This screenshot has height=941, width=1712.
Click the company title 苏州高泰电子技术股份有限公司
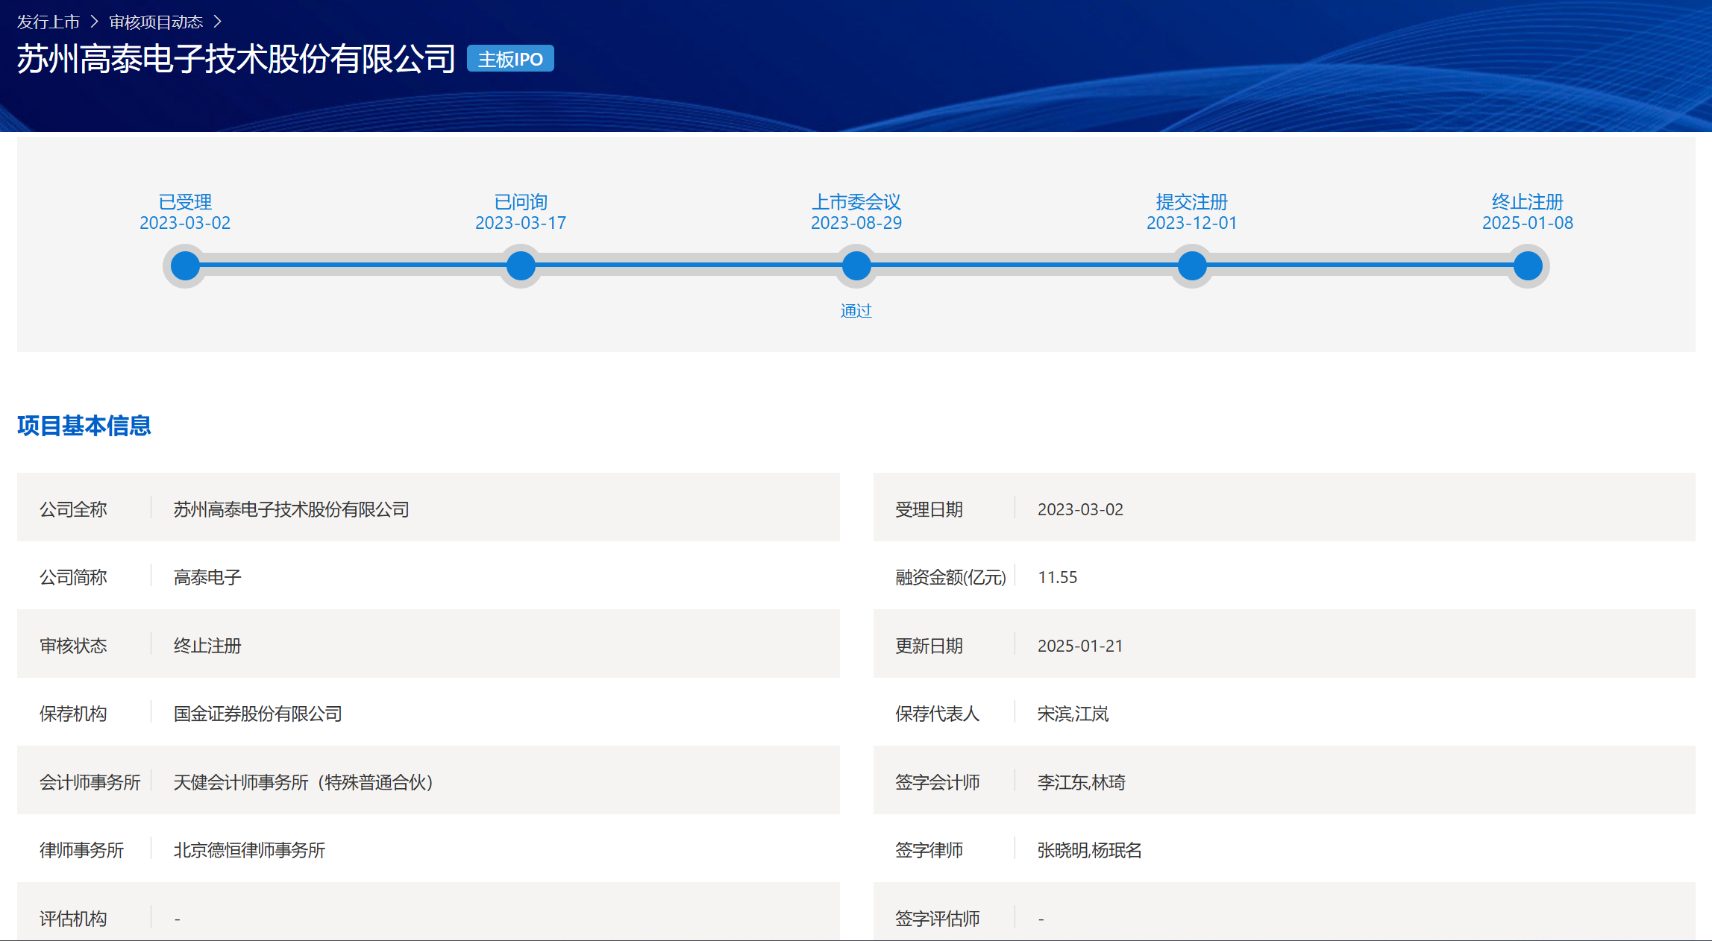click(x=236, y=59)
